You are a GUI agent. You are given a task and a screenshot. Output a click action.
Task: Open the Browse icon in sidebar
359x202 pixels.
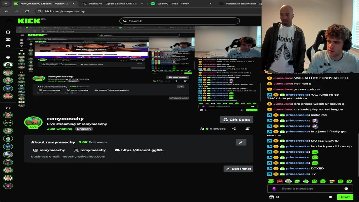tap(8, 39)
